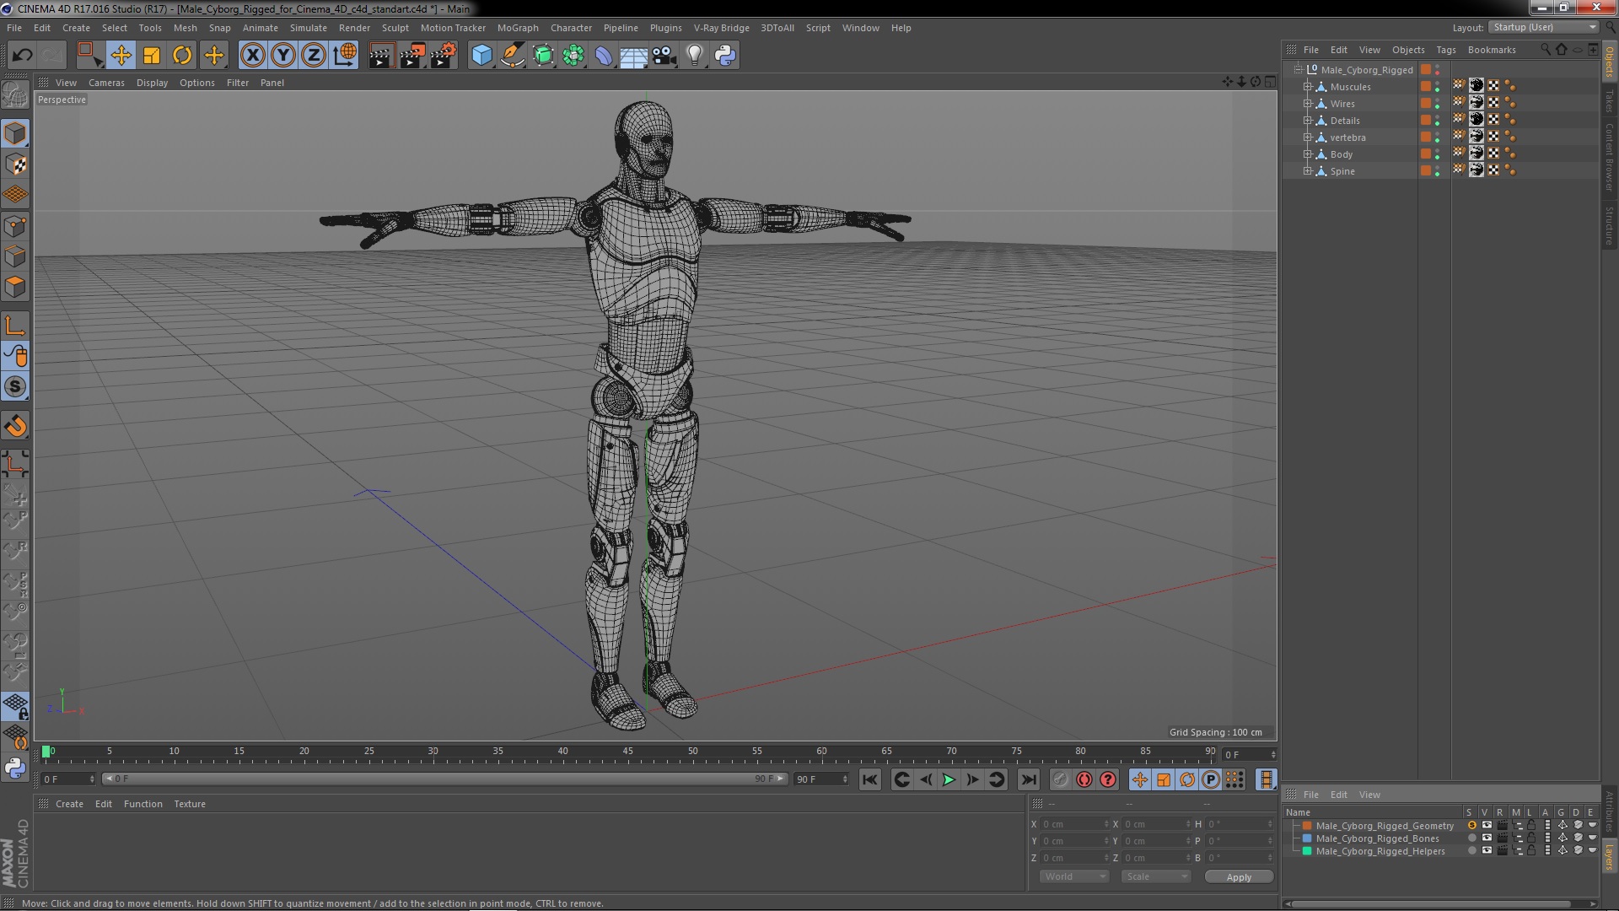Open the Scale mode dropdown
Screen dimensions: 1619x911
click(x=1155, y=876)
